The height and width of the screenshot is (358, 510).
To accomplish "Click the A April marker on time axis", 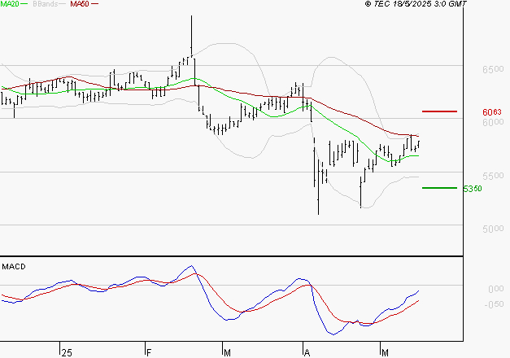I will (x=307, y=352).
